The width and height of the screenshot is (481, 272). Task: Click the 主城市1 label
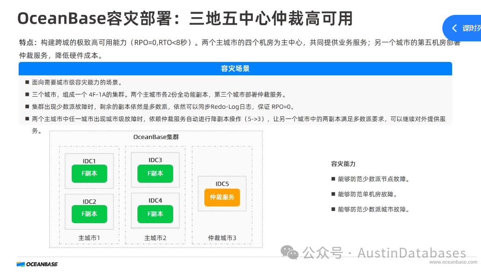tap(89, 238)
